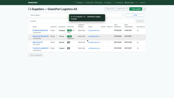The width and height of the screenshot is (174, 98).
Task: Select the CleanCoast Renhold AS row checkbox
Action: pos(30,36)
